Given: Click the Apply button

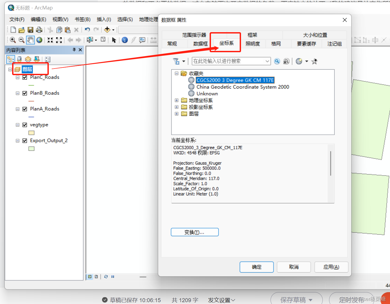Looking at the screenshot, I should (331, 267).
